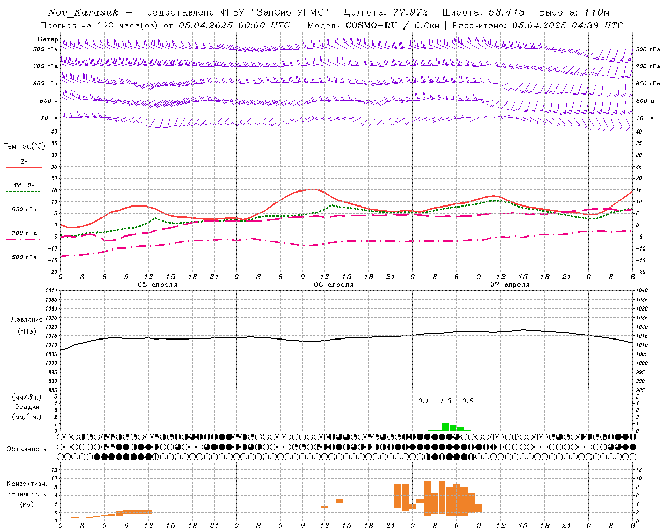Click the tallest green precipitation bar
Image resolution: width=663 pixels, height=530 pixels.
445,427
